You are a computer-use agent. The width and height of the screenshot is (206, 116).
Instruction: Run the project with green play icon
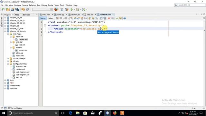(71, 9)
